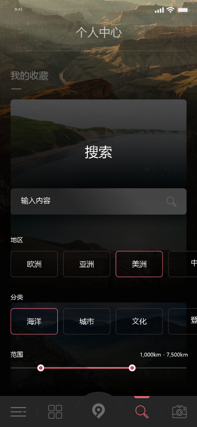Tap the faint heart favorite icon
Viewport: 197px width, 427px height.
[147, 170]
